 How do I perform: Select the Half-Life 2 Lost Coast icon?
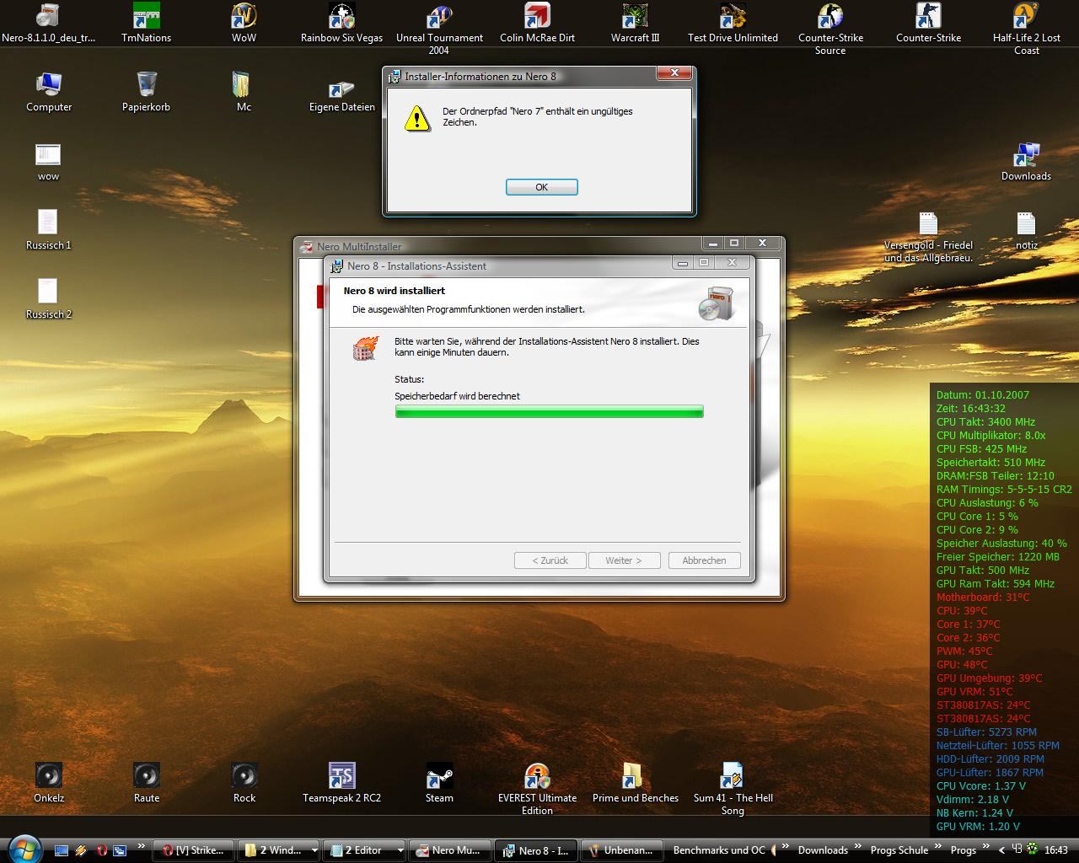1026,29
